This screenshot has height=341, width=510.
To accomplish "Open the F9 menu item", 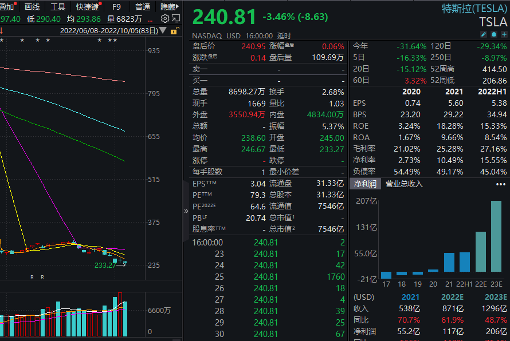I will [x=116, y=6].
